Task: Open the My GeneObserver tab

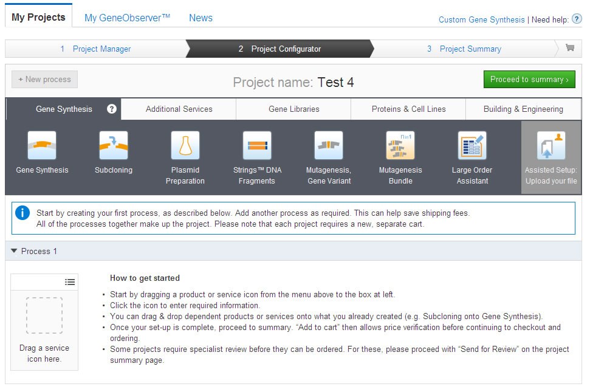Action: coord(127,18)
